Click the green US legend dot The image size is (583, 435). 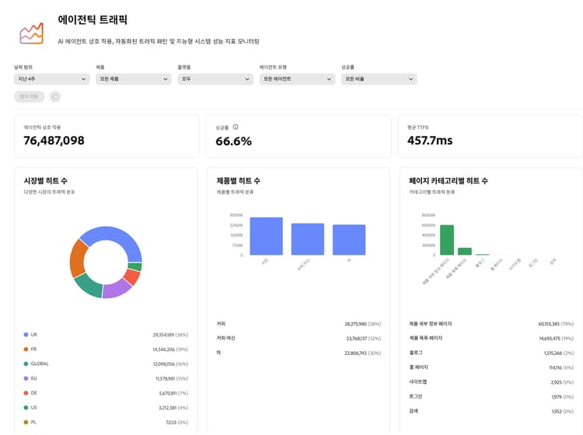point(26,408)
